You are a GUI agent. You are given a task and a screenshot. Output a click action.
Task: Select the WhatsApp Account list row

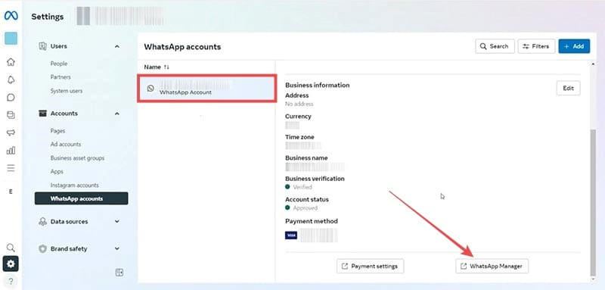[206, 89]
